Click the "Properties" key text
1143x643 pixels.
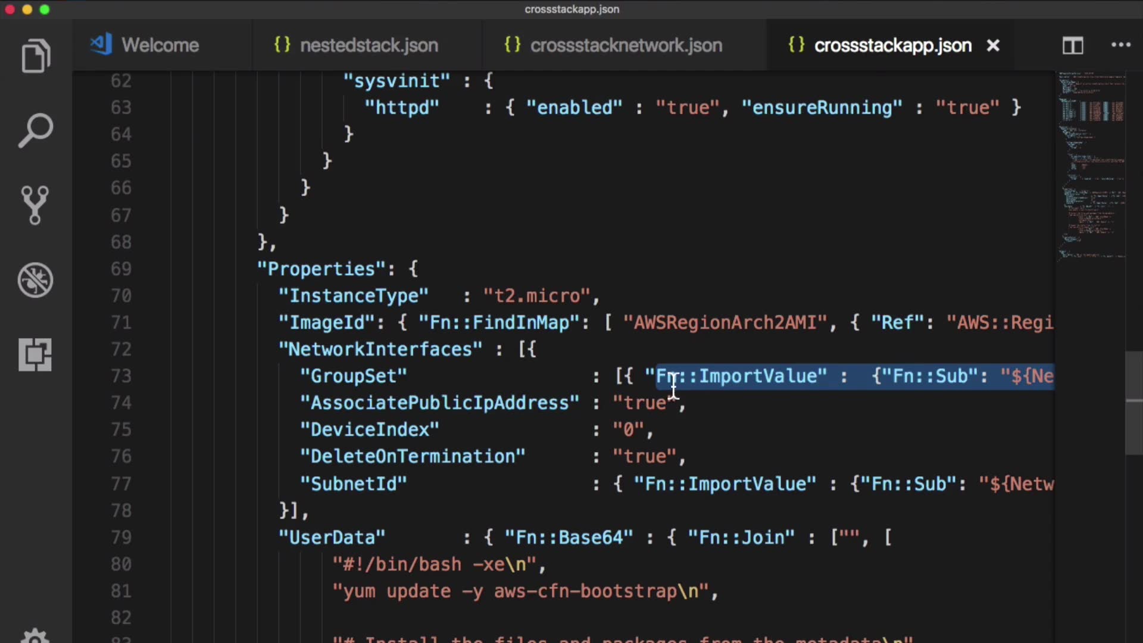[321, 269]
